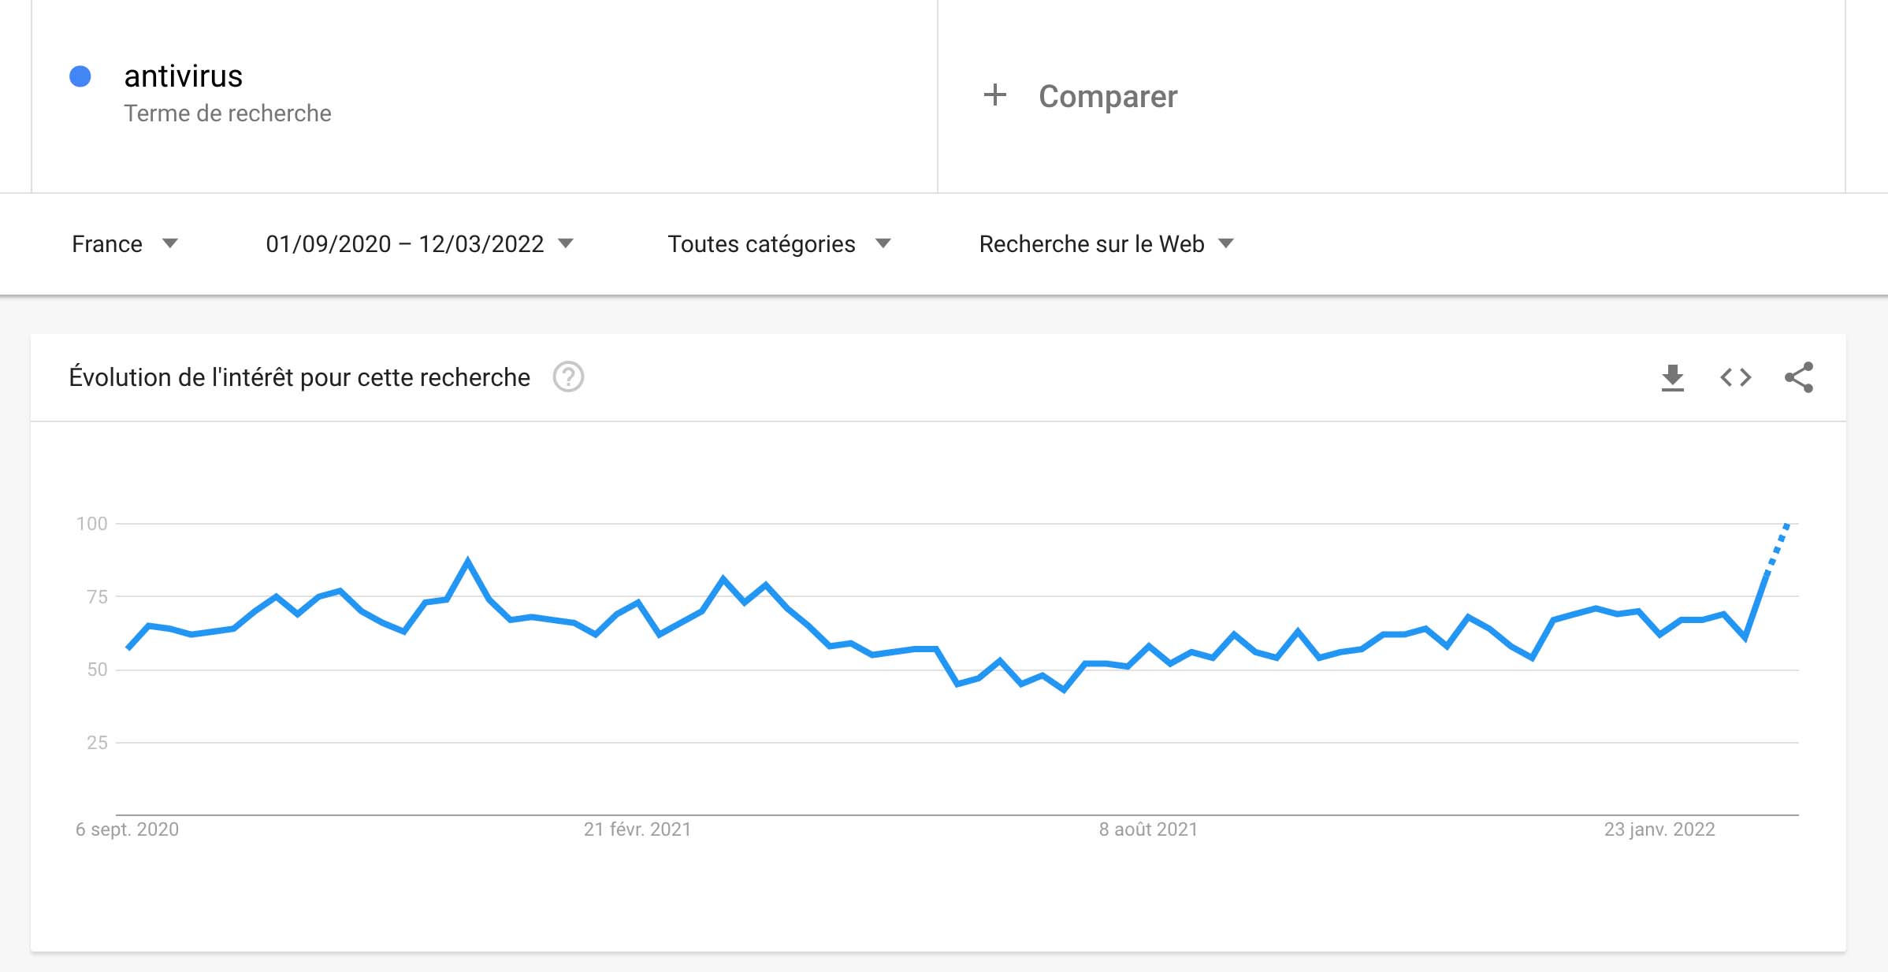Download the interest chart data as CSV
The image size is (1888, 972).
(x=1672, y=377)
